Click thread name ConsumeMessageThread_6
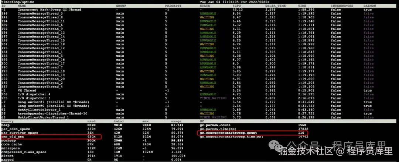The height and width of the screenshot is (162, 399). [x=40, y=25]
